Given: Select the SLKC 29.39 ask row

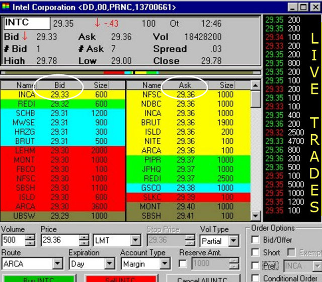Looking at the screenshot, I should [188, 197].
